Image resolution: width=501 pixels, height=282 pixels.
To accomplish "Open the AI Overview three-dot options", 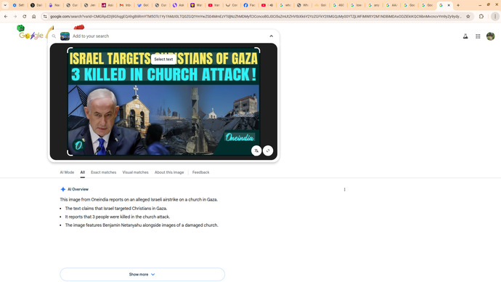I will [344, 190].
